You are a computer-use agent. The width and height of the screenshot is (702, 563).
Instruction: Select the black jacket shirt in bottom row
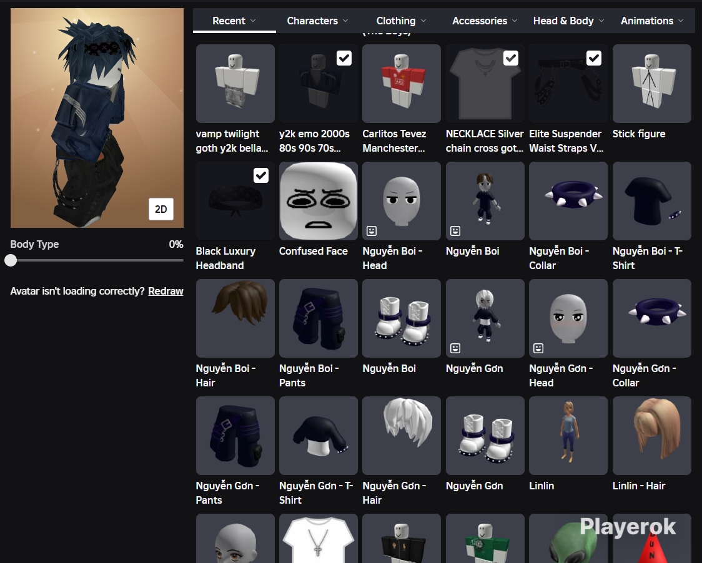402,539
